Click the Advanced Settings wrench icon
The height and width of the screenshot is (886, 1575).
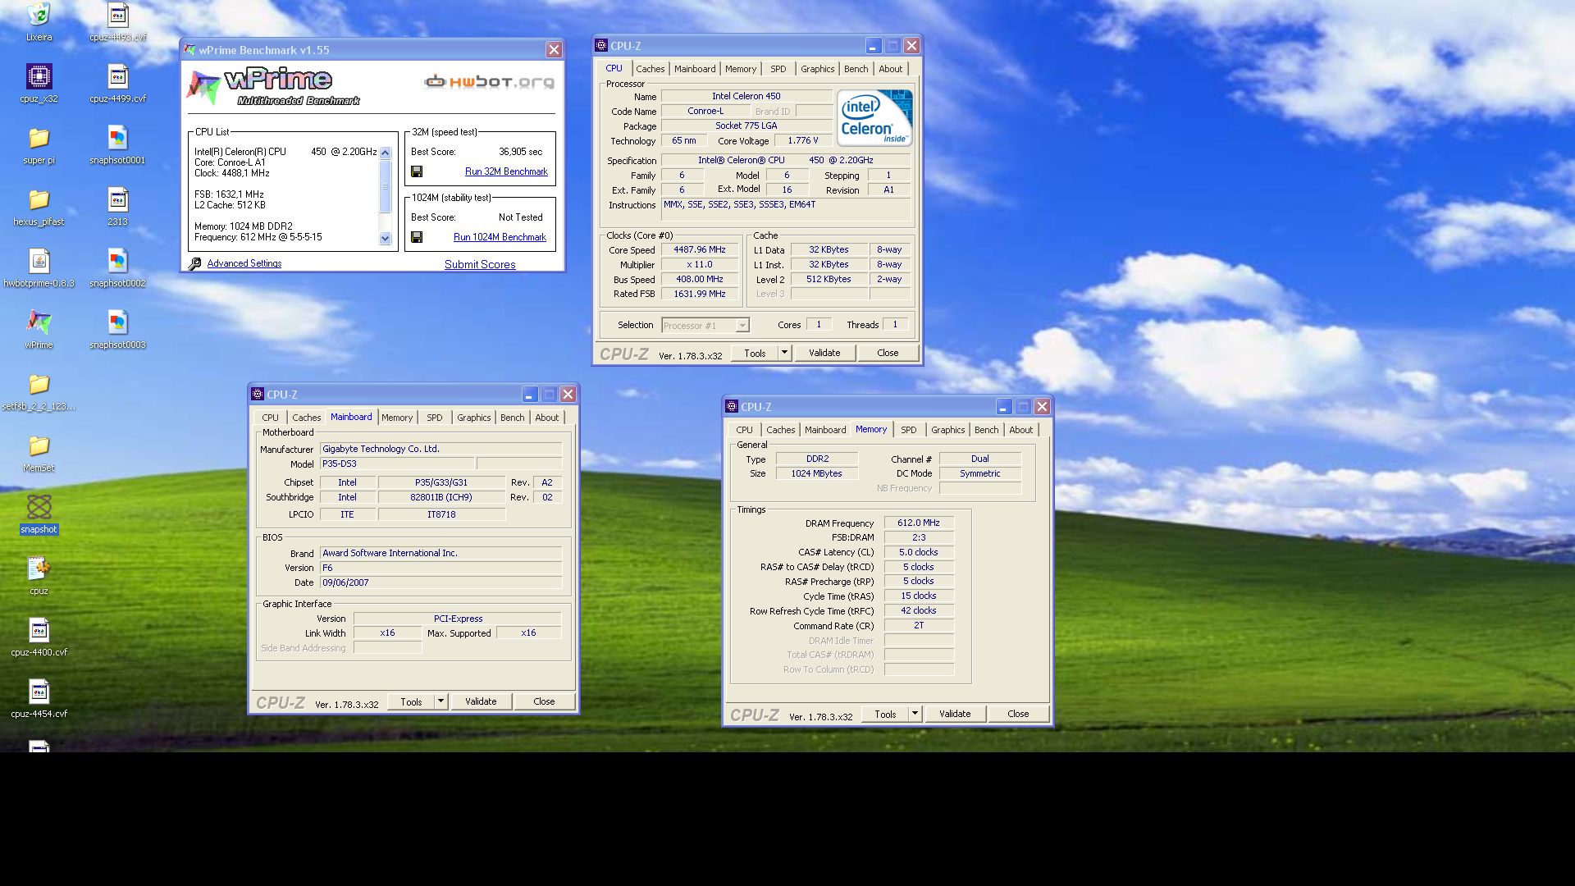pyautogui.click(x=194, y=263)
